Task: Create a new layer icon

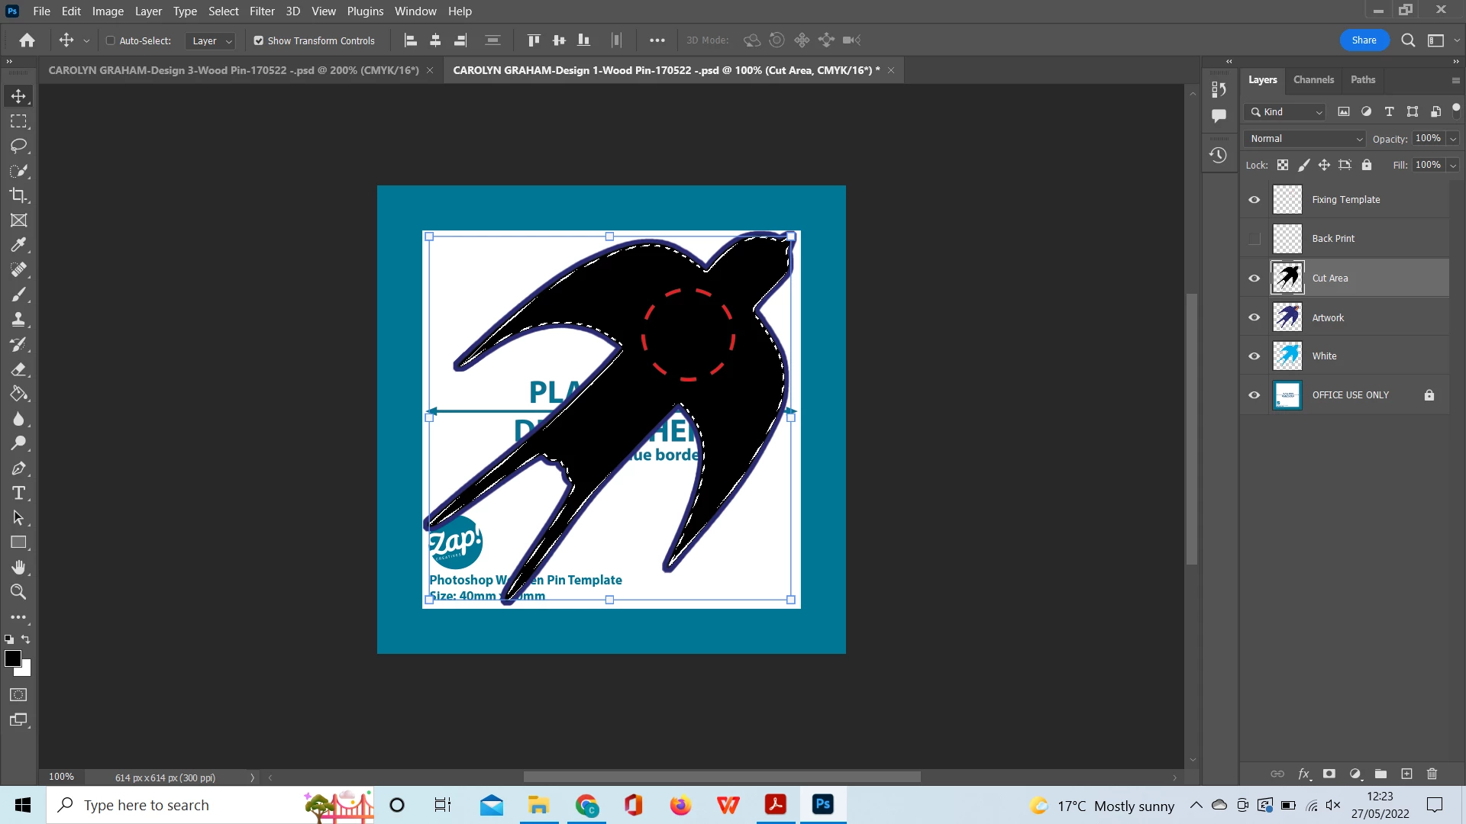Action: point(1406,774)
